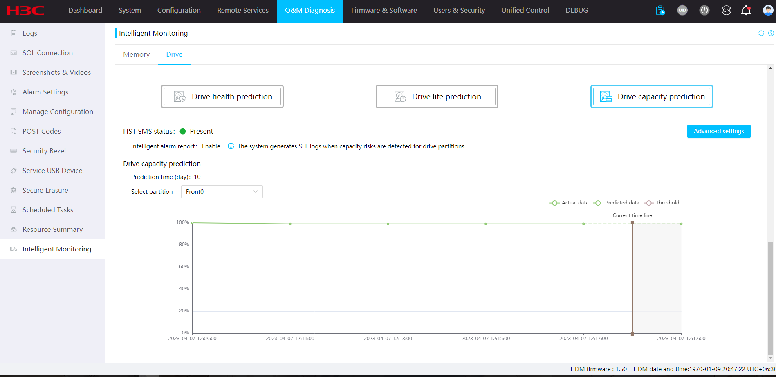Open the Unified Control menu

(525, 10)
